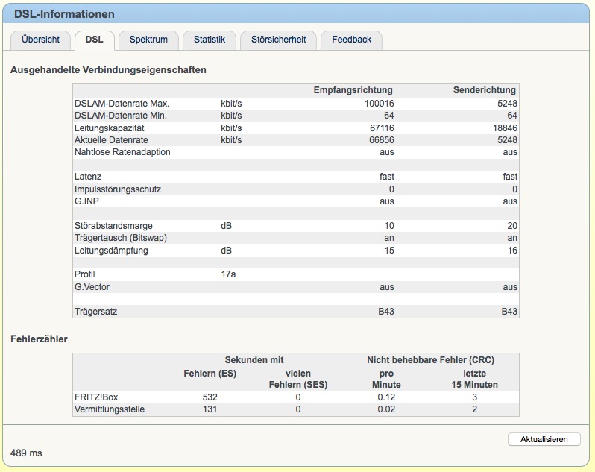Select the DSL tab

coord(95,40)
